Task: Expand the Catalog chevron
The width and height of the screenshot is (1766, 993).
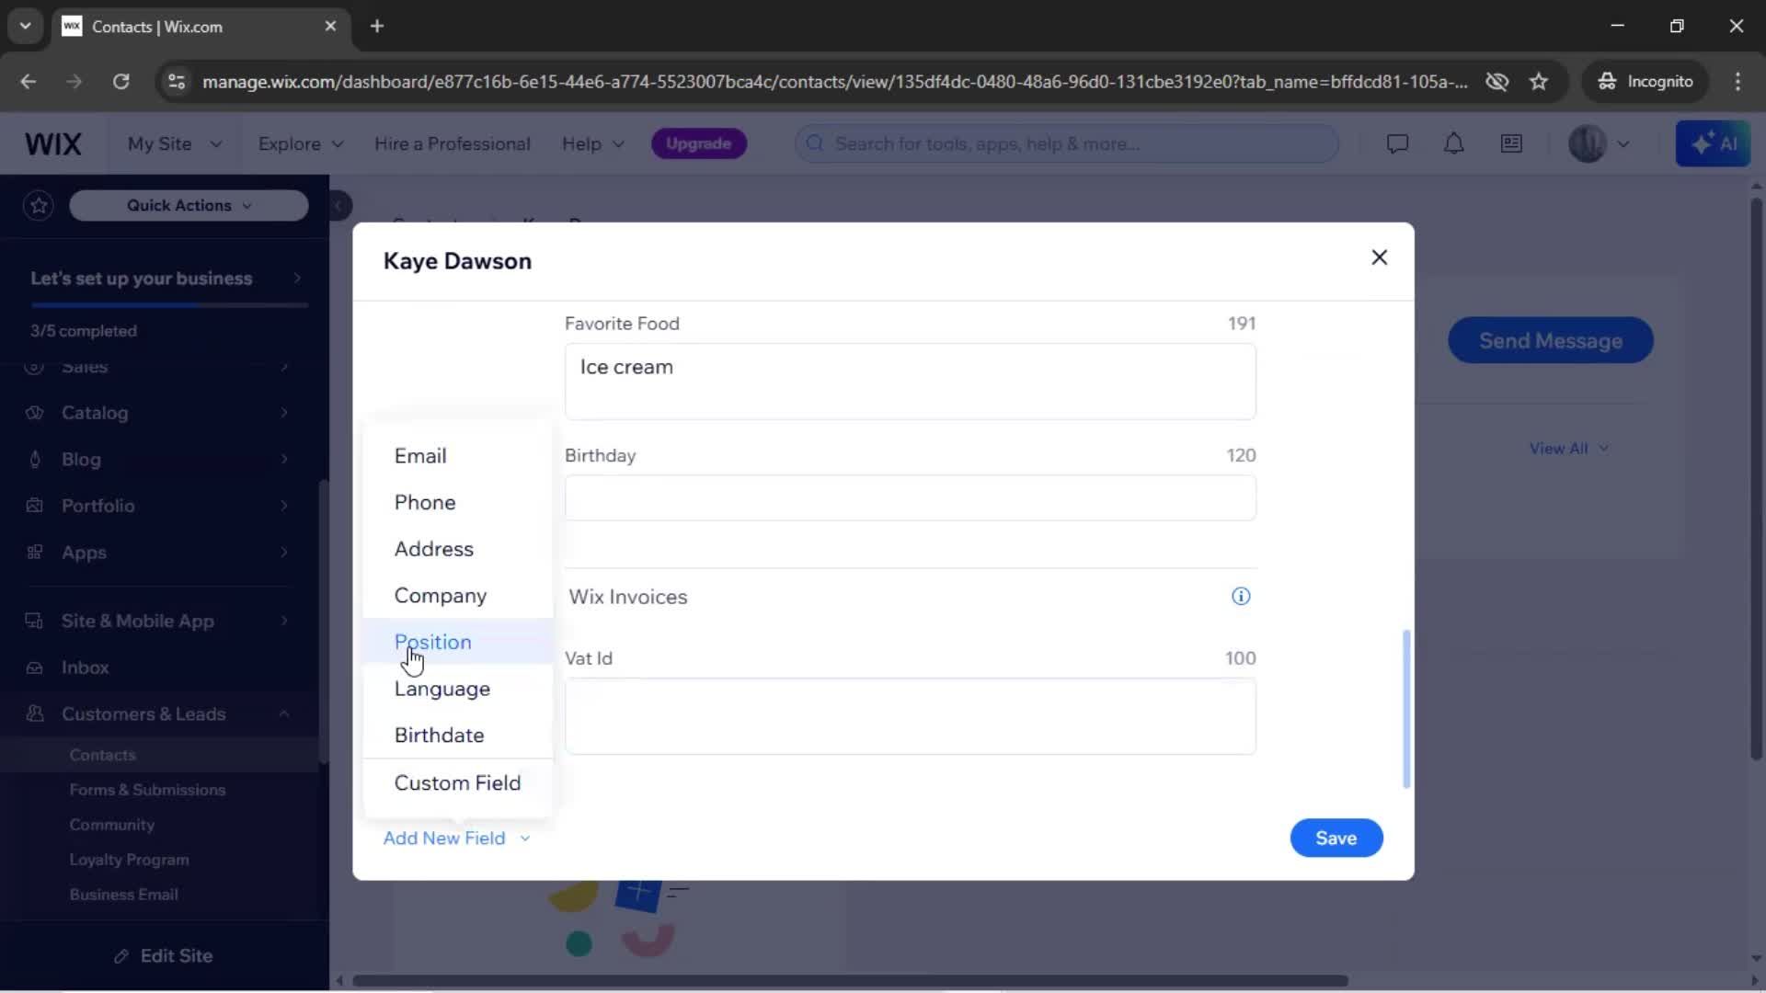Action: pyautogui.click(x=284, y=413)
